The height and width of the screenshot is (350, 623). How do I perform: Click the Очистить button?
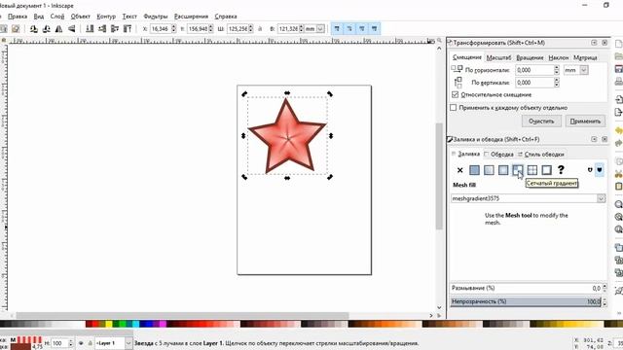541,121
